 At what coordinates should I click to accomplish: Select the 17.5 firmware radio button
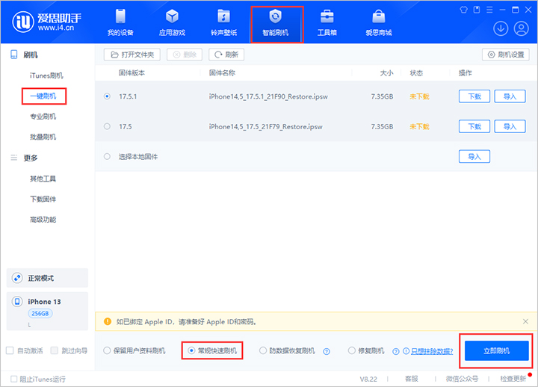108,126
